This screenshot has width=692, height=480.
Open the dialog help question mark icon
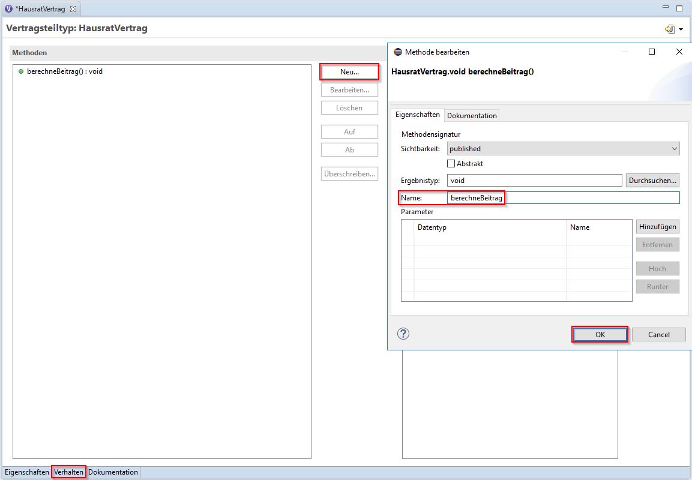[x=403, y=334]
